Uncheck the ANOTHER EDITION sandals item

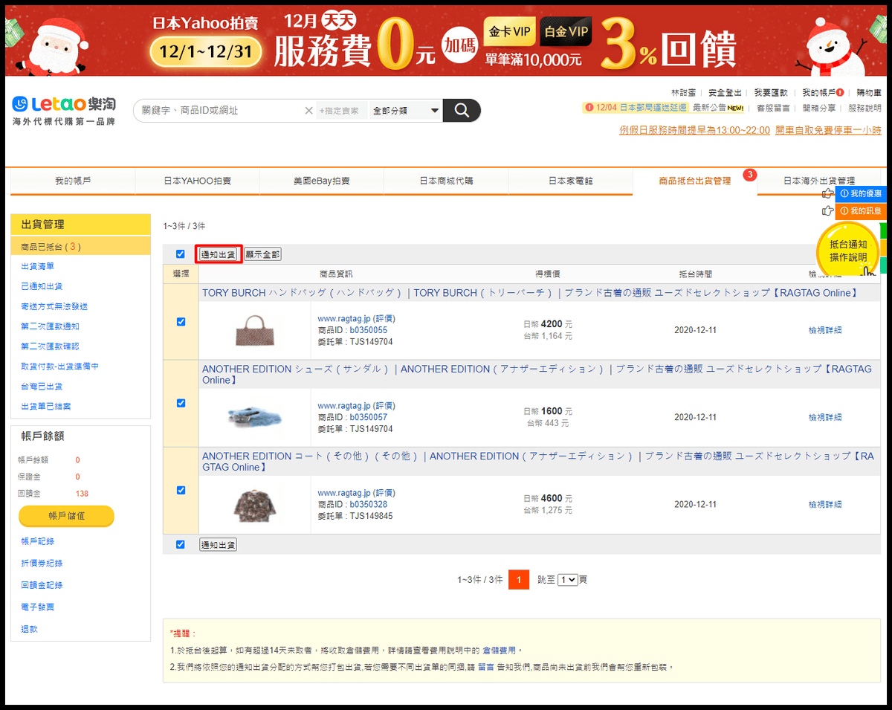(x=180, y=403)
